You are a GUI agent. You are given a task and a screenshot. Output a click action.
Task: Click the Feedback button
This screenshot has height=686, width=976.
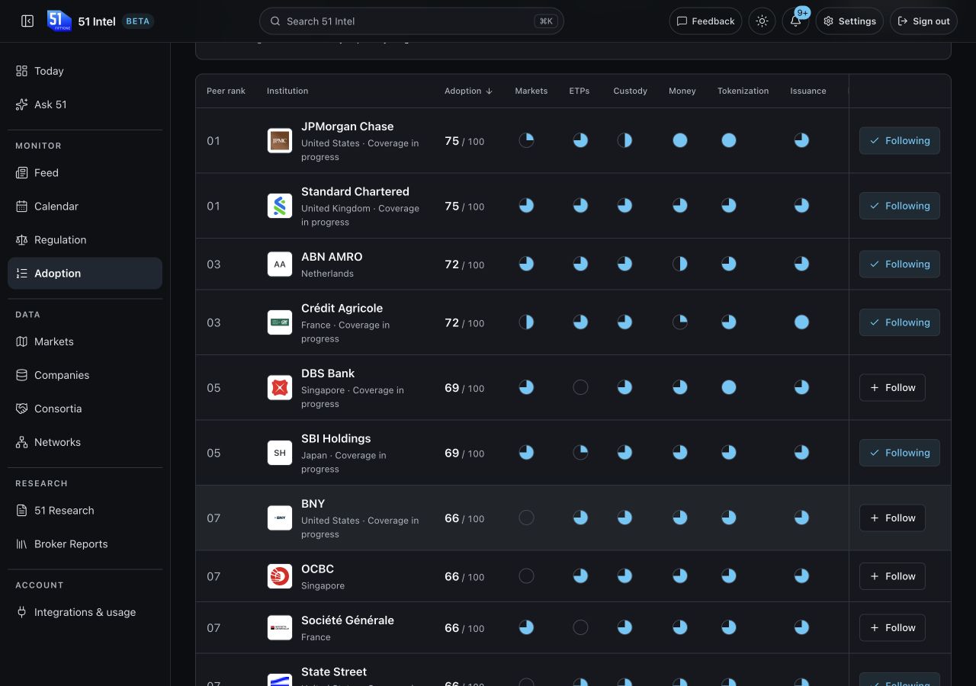tap(705, 21)
